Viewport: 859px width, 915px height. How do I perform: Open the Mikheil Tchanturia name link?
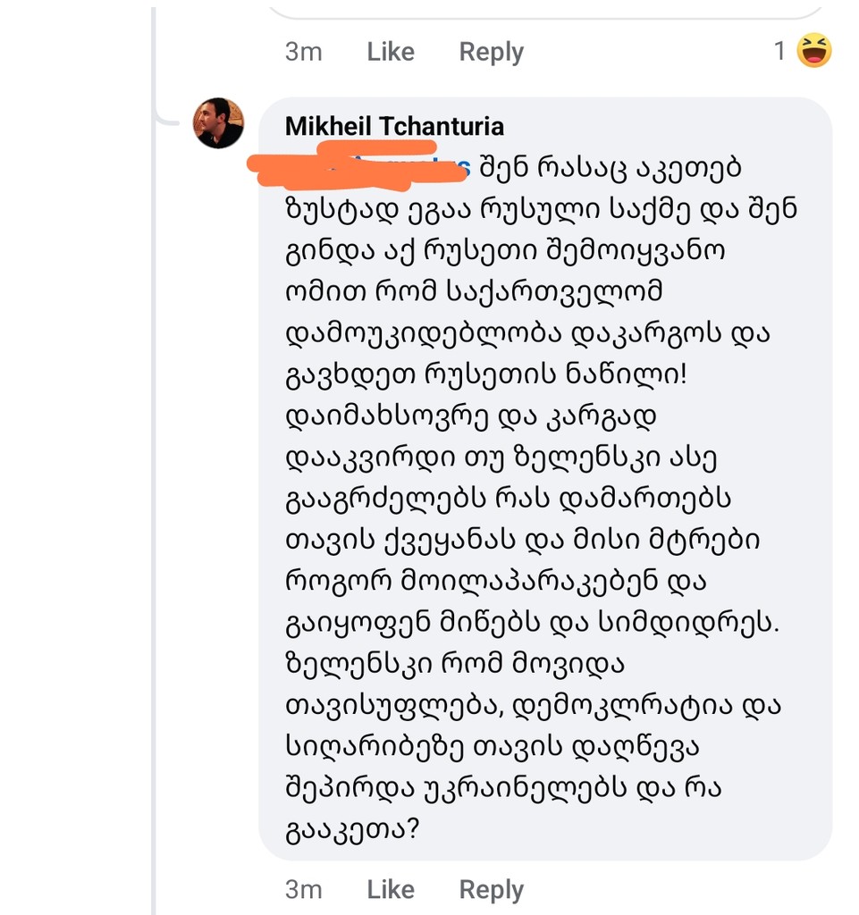(x=394, y=126)
